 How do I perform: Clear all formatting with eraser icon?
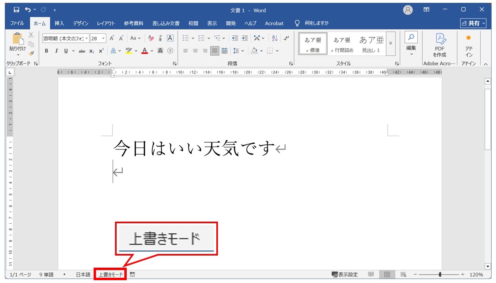(x=151, y=38)
